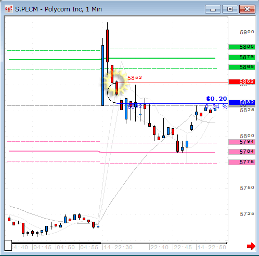The width and height of the screenshot is (259, 256).
Task: Click the green 5866 level tag
Action: pos(242,67)
